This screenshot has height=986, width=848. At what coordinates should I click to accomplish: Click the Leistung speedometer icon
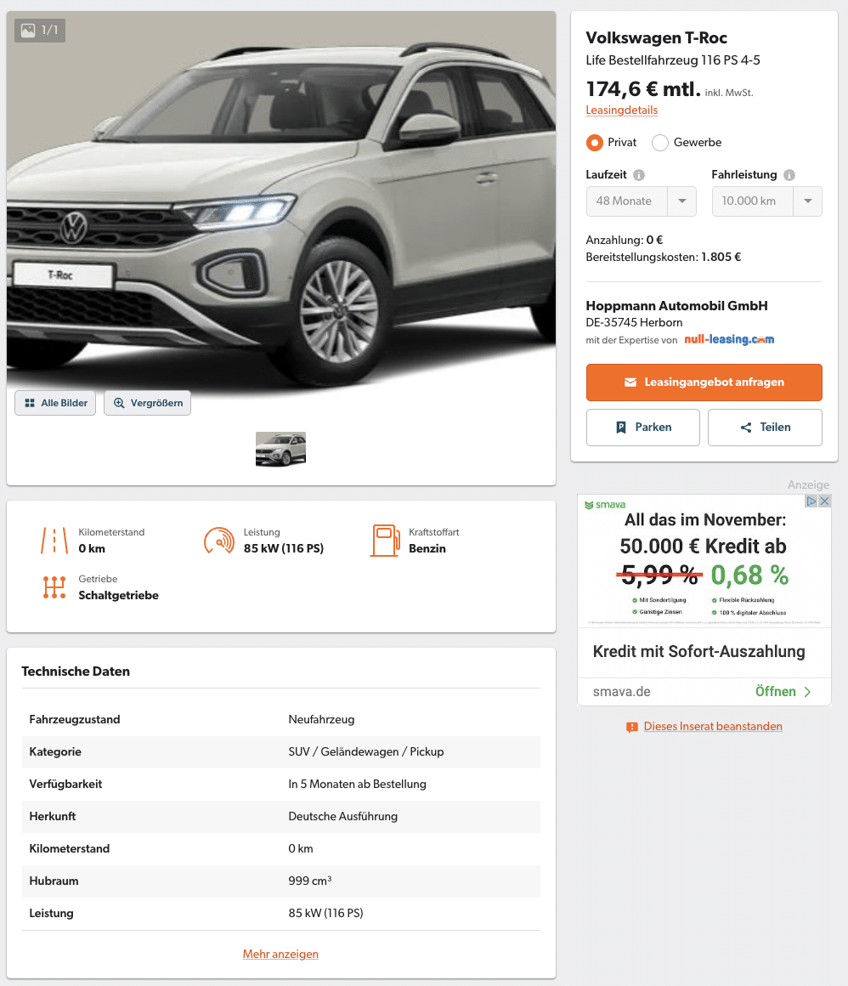218,540
